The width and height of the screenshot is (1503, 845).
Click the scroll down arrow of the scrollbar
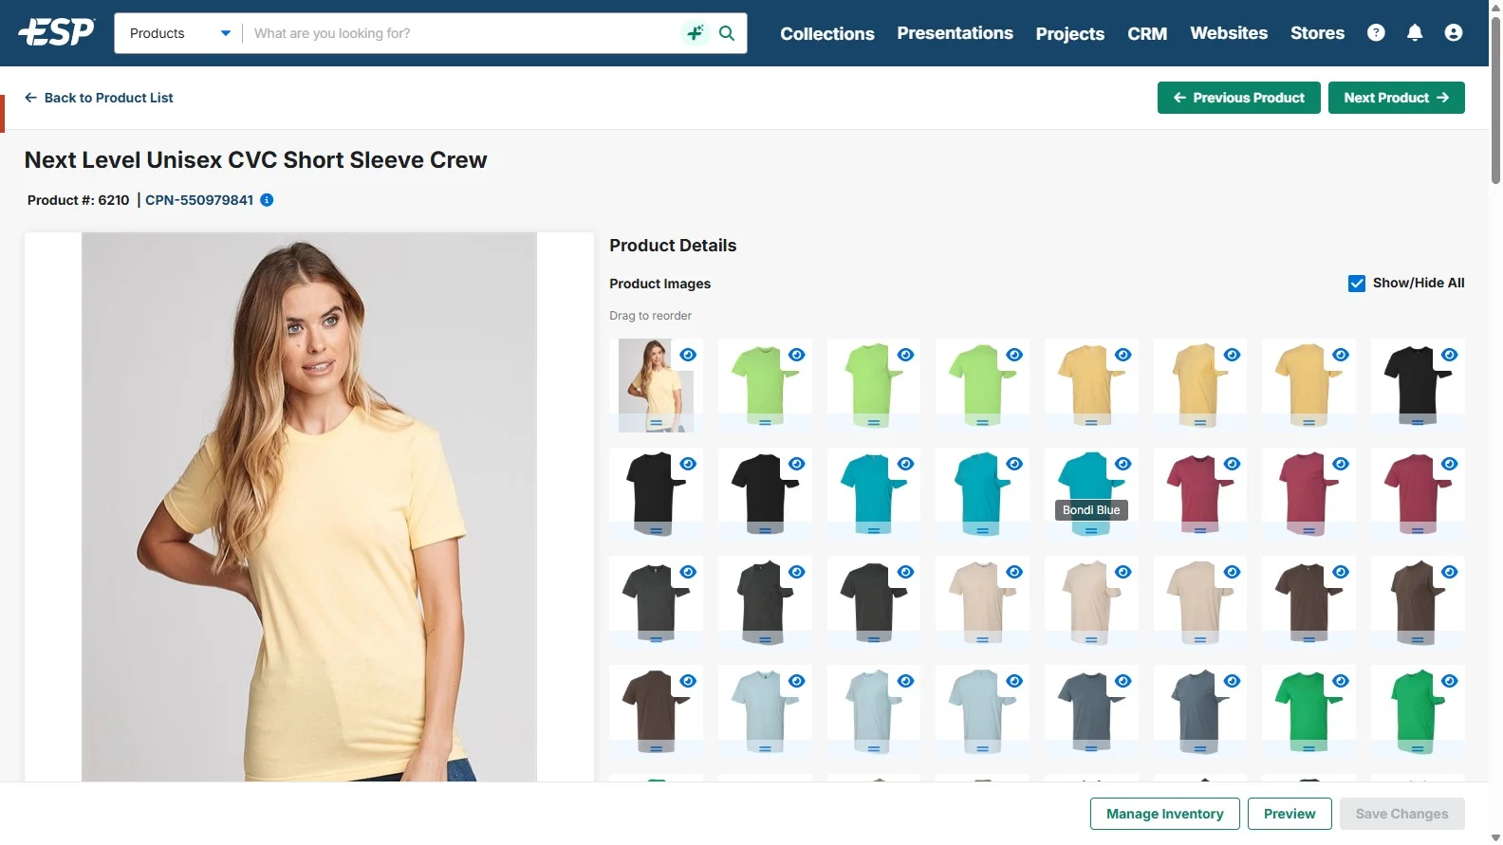click(1495, 837)
